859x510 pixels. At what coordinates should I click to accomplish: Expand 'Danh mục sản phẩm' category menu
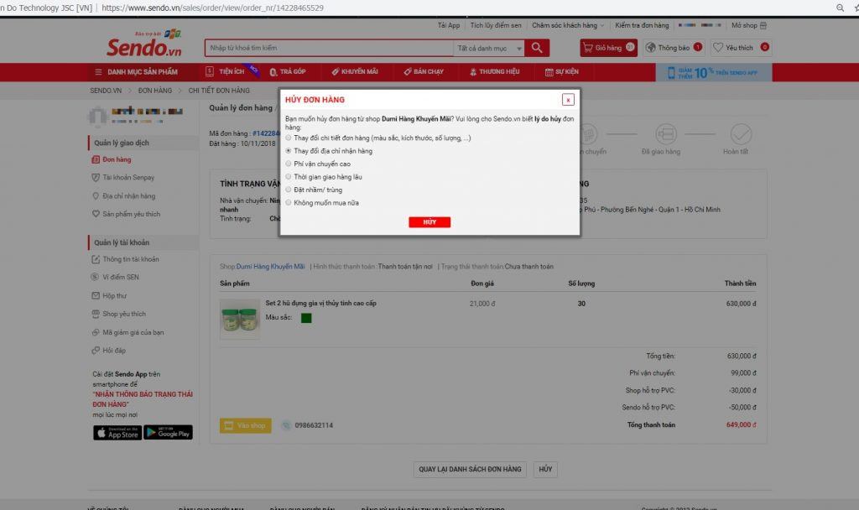136,72
